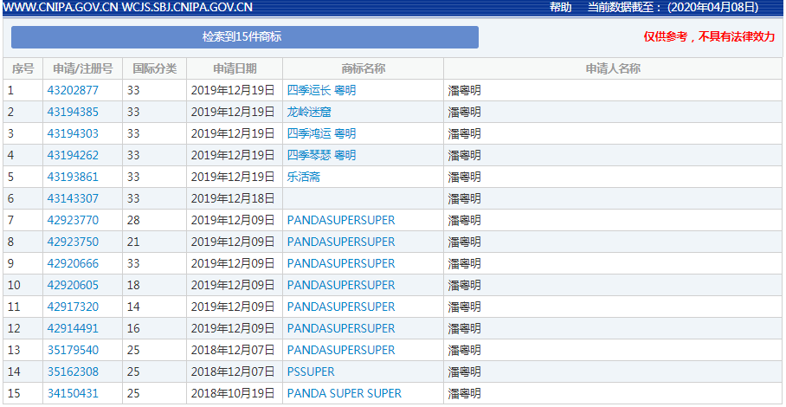Screen dimensions: 786x407
Task: Open PANDASUPERSUPER trademark in class 14 row
Action: click(x=341, y=307)
